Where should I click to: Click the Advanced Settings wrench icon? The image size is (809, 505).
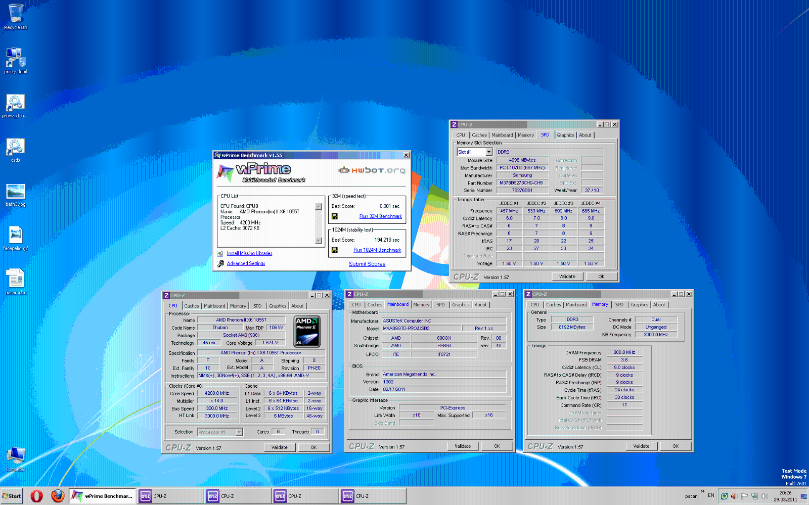click(220, 263)
